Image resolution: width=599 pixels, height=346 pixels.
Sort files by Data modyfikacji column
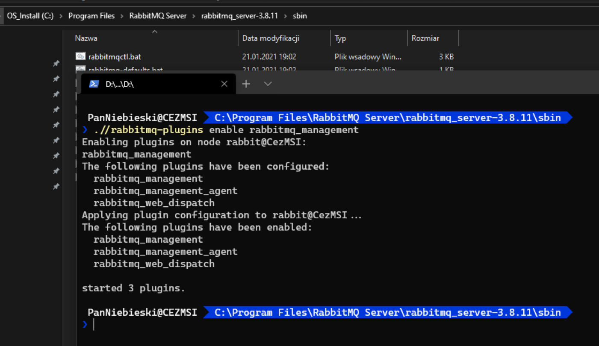tap(270, 38)
